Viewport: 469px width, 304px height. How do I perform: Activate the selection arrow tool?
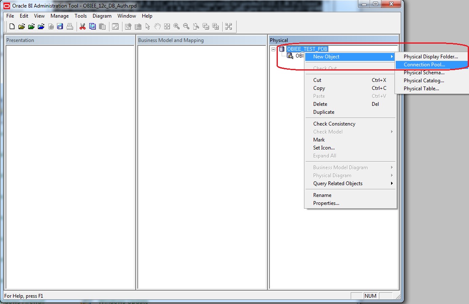(148, 26)
